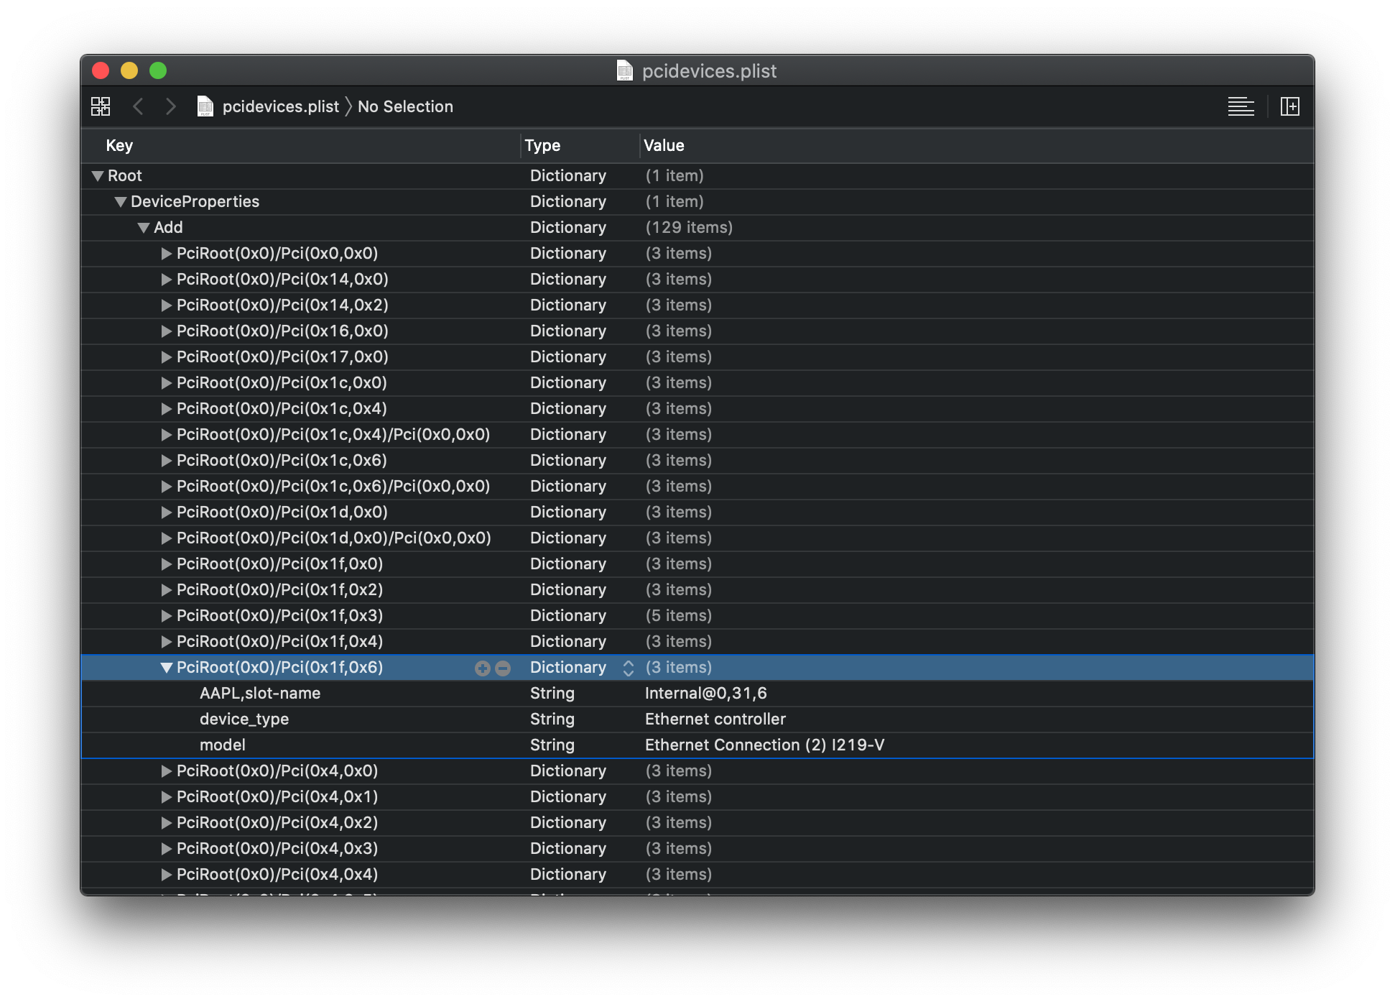Expand PciRoot(0x0)/Pci(0x1f,0x3) entry

(166, 615)
